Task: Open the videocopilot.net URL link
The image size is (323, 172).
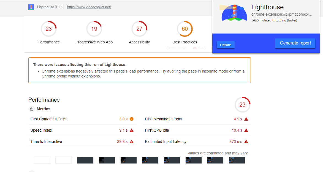Action: pyautogui.click(x=89, y=7)
